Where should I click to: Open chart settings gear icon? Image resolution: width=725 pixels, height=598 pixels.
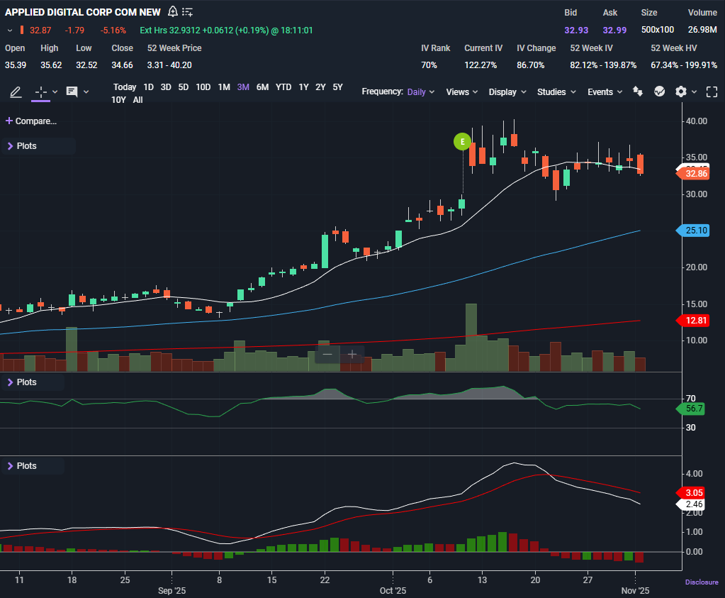point(680,92)
